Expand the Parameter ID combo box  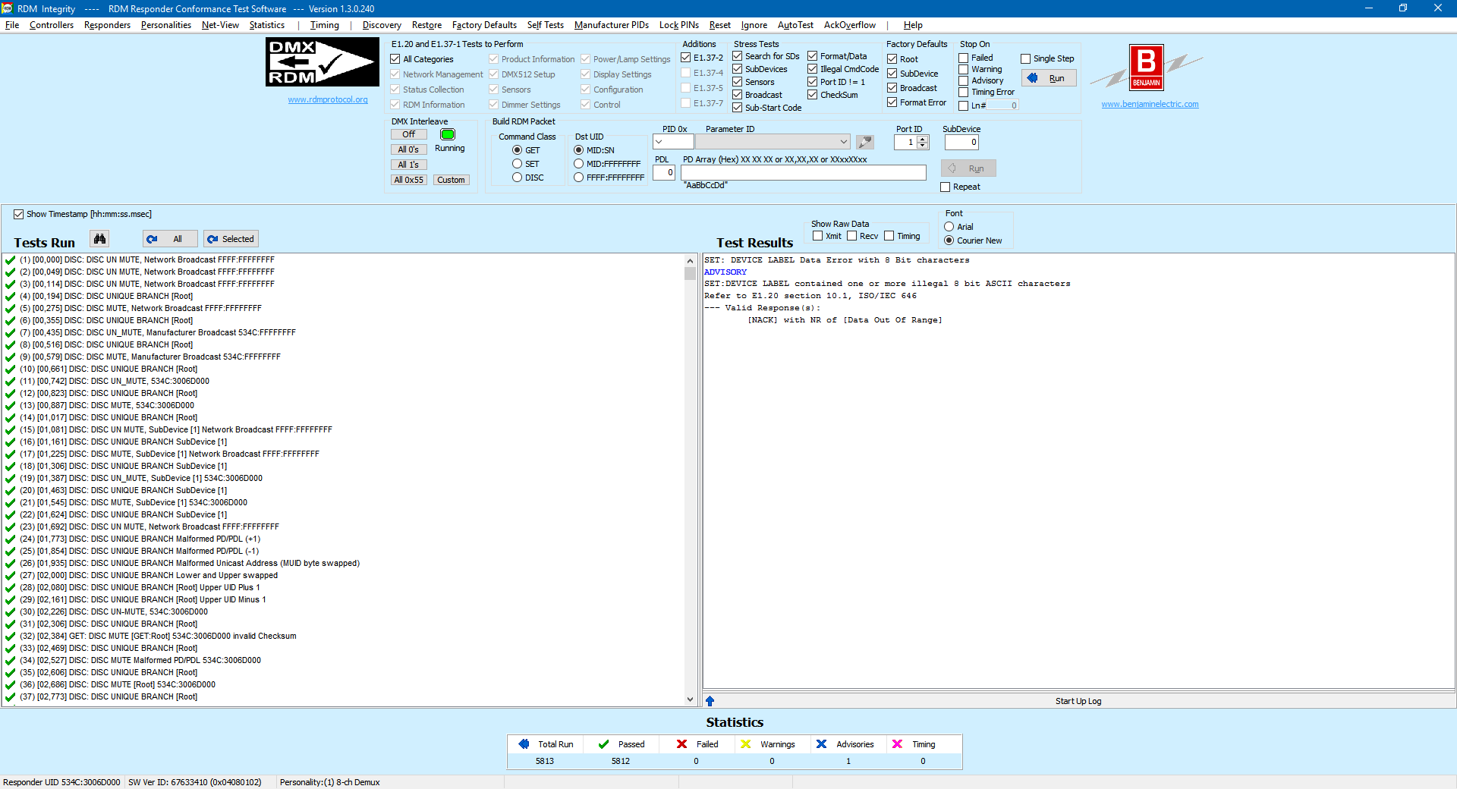pos(843,142)
